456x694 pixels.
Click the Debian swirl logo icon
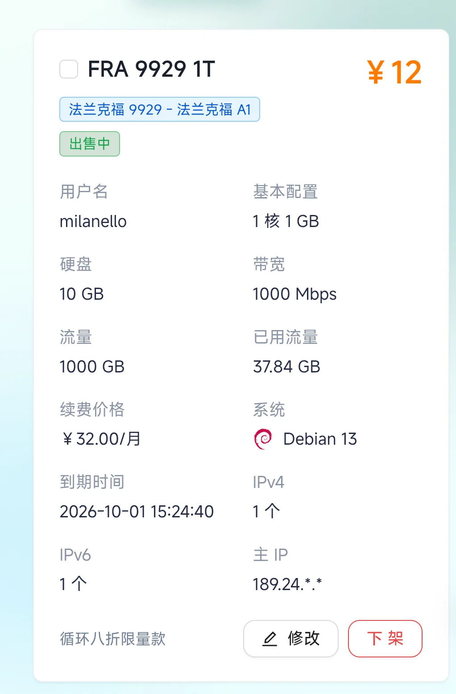click(x=263, y=439)
